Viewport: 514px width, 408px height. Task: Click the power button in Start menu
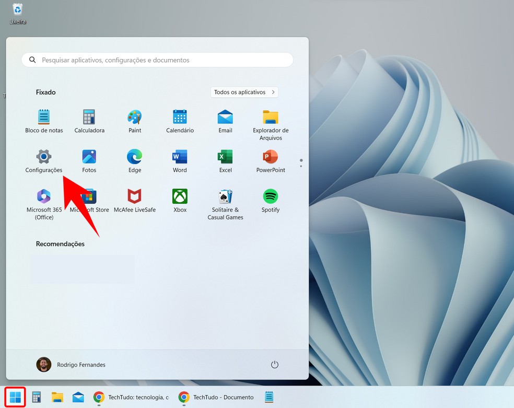[275, 365]
